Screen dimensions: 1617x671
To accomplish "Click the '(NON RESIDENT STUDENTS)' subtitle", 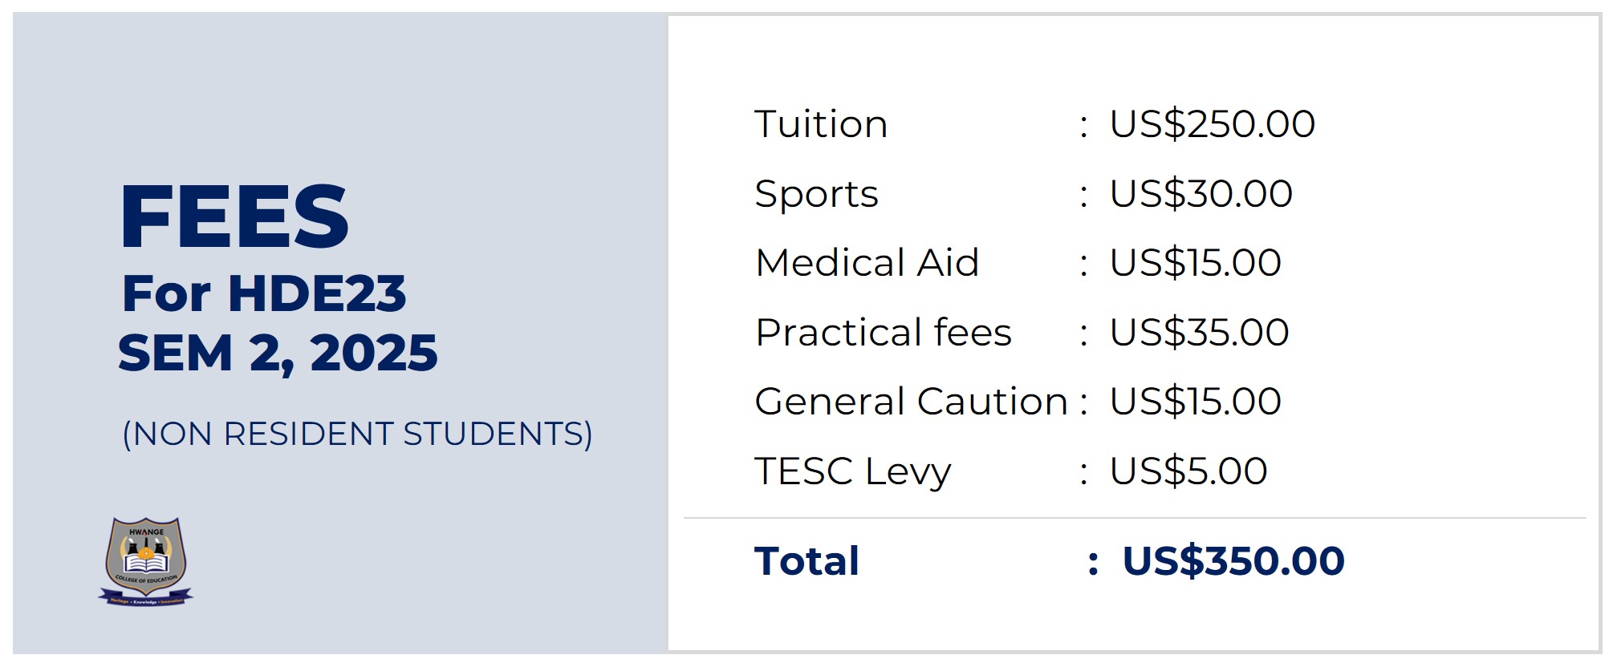I will click(357, 434).
